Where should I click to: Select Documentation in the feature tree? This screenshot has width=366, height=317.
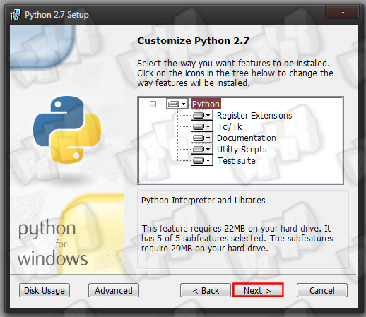(246, 138)
